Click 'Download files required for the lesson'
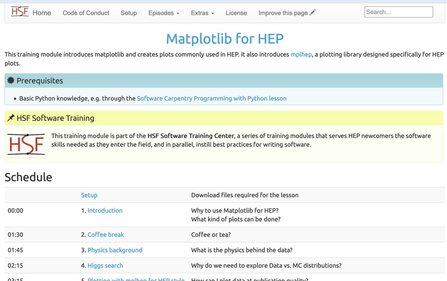Image resolution: width=447 pixels, height=281 pixels. tap(245, 195)
